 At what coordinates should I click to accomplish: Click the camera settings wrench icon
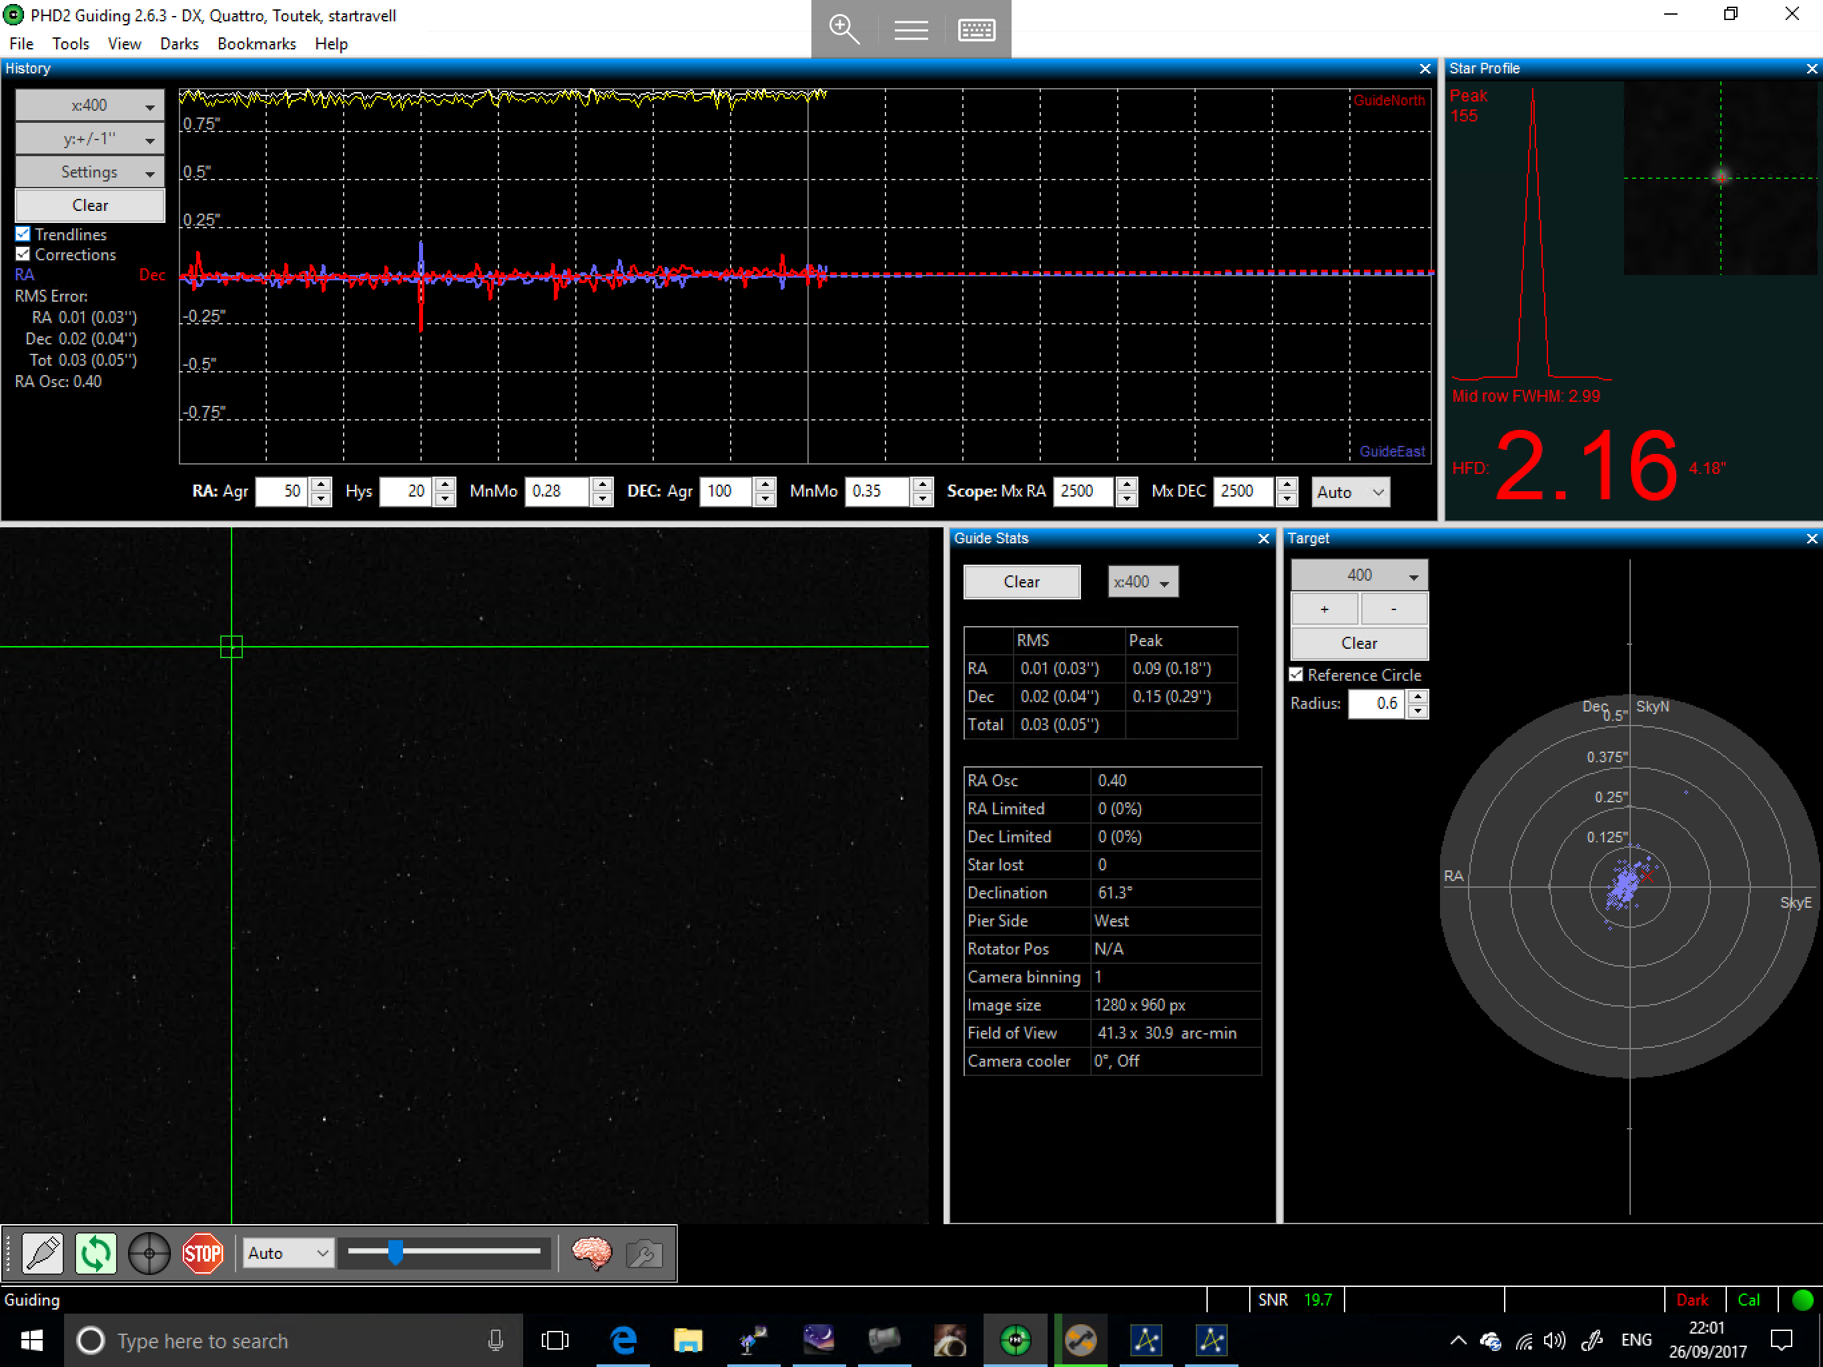(x=644, y=1252)
